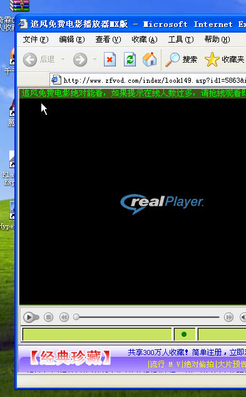Click the Back navigation arrow button
Image resolution: width=246 pixels, height=397 pixels.
point(30,60)
